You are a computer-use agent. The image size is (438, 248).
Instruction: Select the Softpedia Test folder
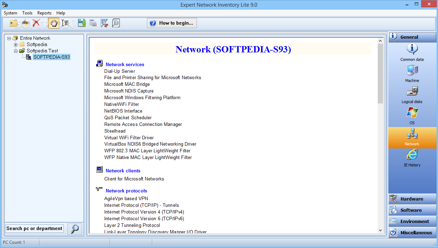pos(42,51)
